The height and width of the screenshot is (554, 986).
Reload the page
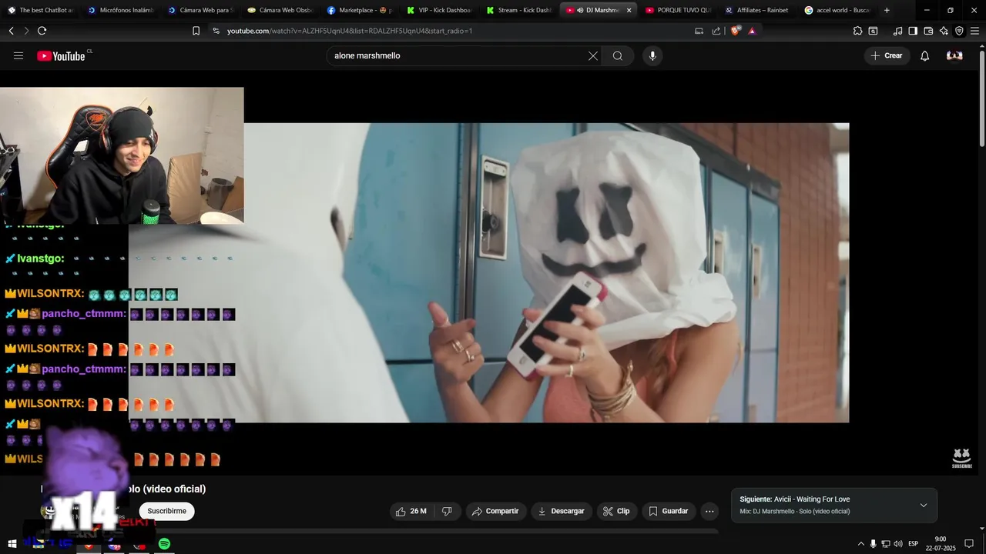point(42,31)
